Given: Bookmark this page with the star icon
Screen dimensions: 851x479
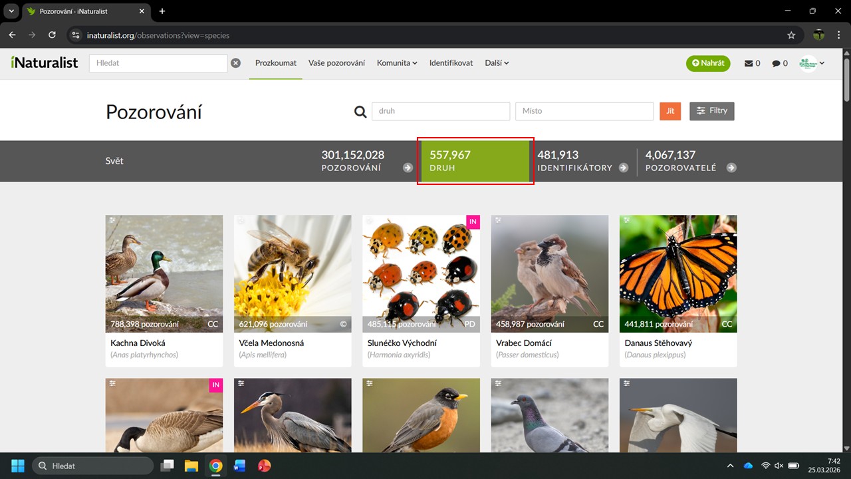Looking at the screenshot, I should (x=791, y=35).
